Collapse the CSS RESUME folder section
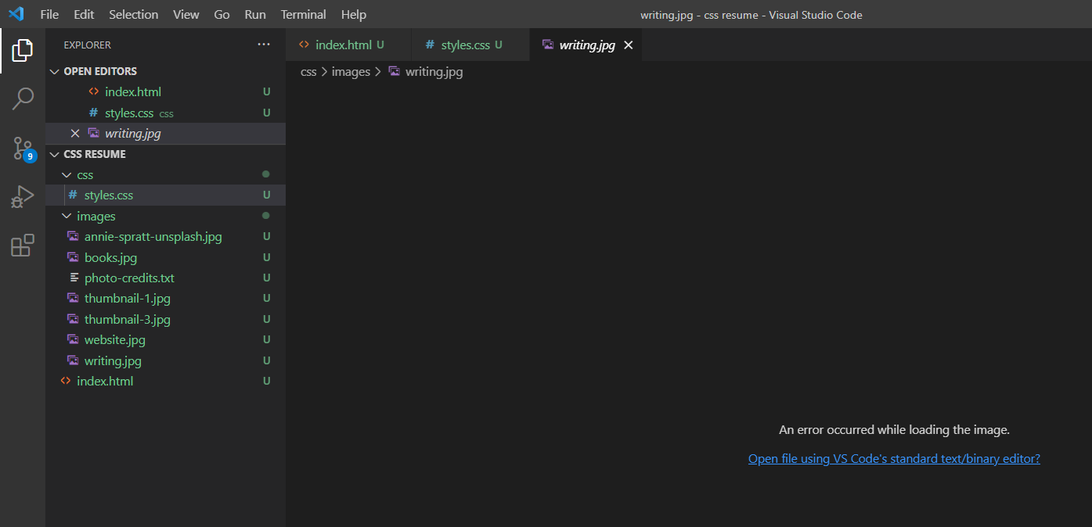Image resolution: width=1092 pixels, height=527 pixels. (54, 155)
